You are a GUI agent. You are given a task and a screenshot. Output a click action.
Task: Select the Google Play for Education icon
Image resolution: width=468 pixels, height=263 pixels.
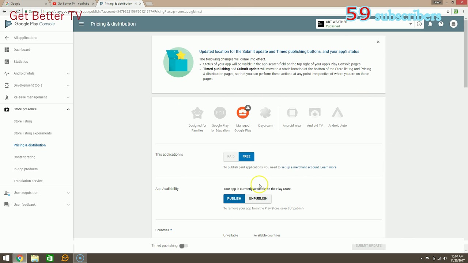point(220,113)
